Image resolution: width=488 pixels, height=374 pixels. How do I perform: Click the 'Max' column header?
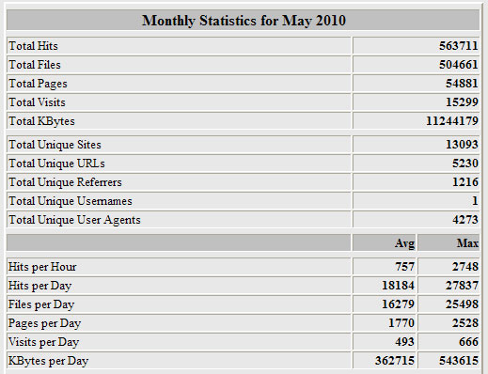[467, 243]
